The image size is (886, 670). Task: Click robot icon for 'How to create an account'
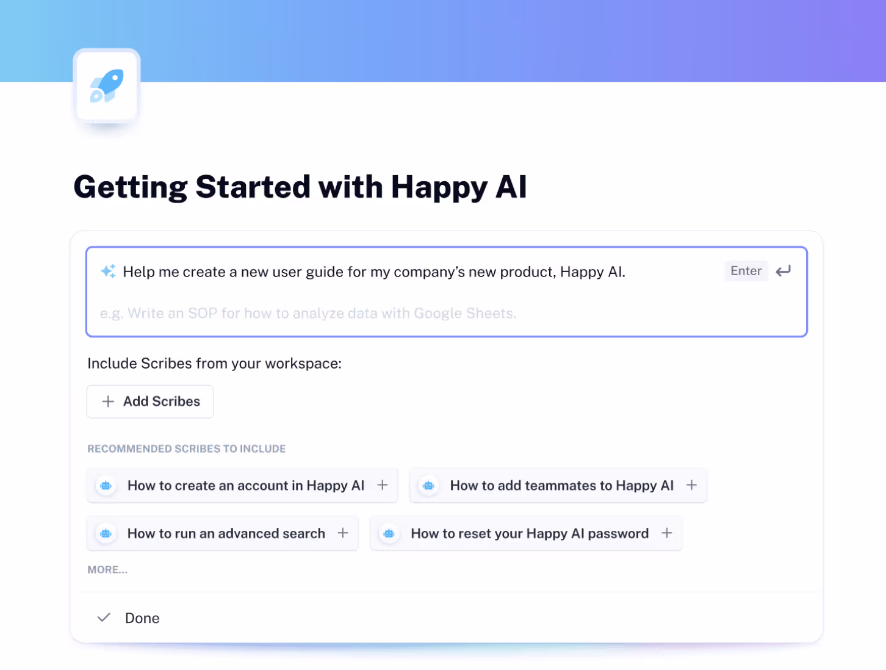click(x=106, y=486)
